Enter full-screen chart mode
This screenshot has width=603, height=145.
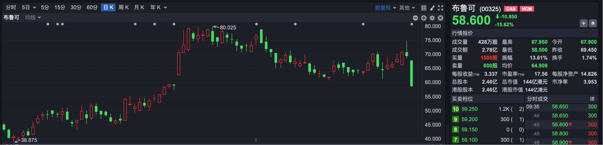tap(441, 8)
